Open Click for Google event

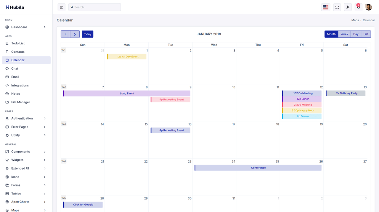click(x=83, y=205)
